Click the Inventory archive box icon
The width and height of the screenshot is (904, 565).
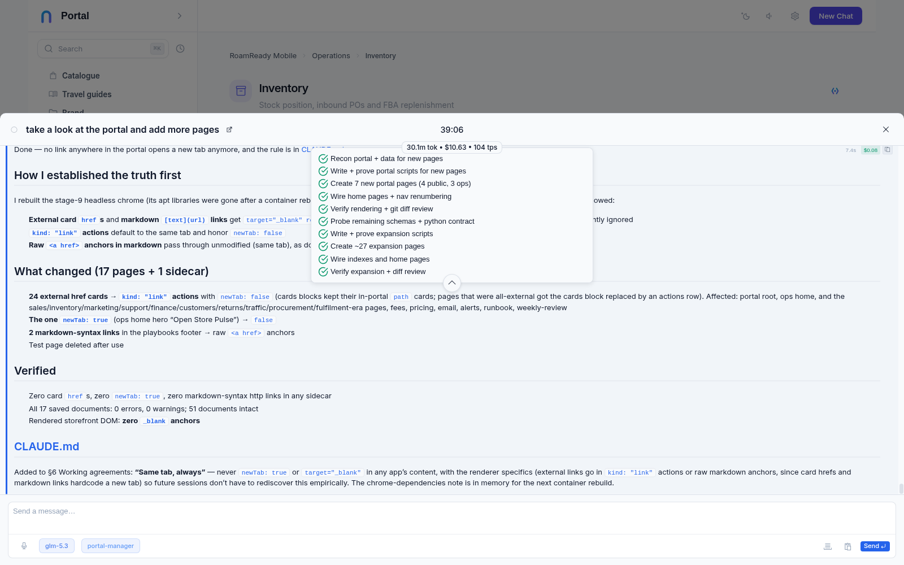(241, 91)
